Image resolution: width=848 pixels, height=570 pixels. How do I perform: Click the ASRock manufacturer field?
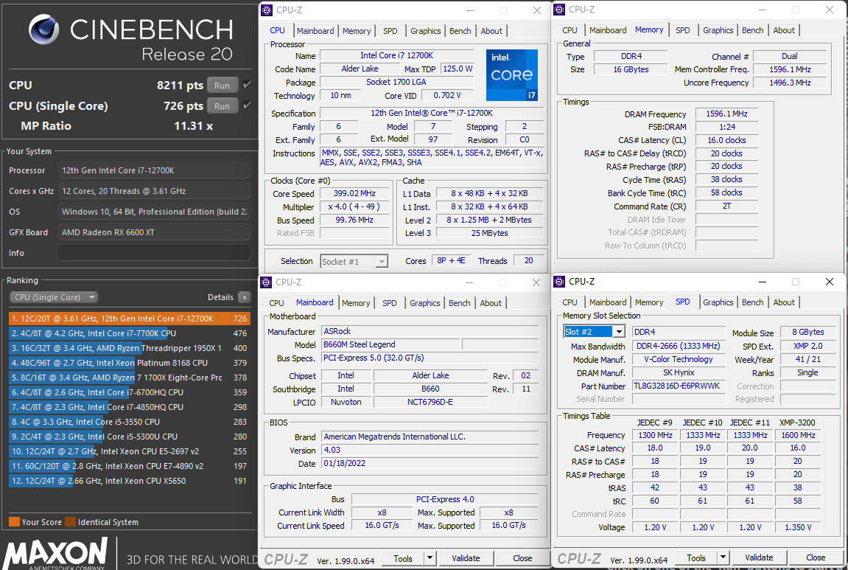pyautogui.click(x=430, y=331)
